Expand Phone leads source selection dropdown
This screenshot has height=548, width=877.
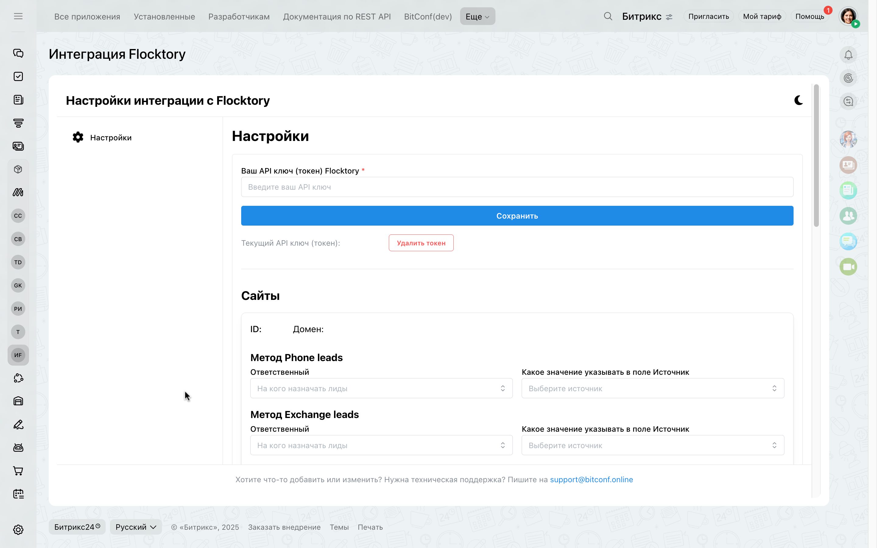(652, 388)
